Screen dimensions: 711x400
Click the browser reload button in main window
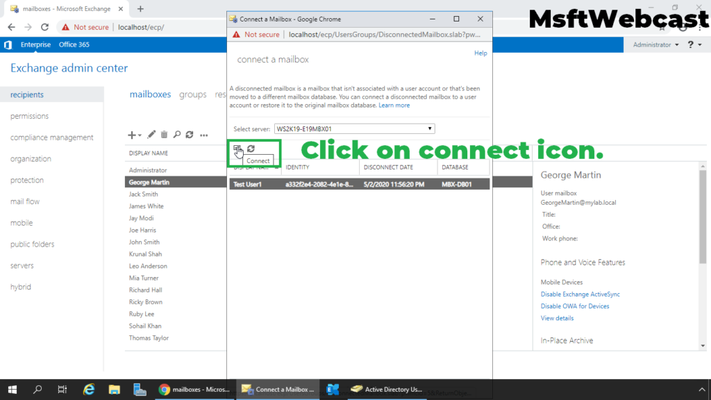44,27
